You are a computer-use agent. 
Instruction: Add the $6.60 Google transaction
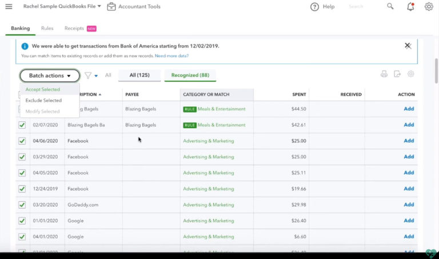point(409,236)
